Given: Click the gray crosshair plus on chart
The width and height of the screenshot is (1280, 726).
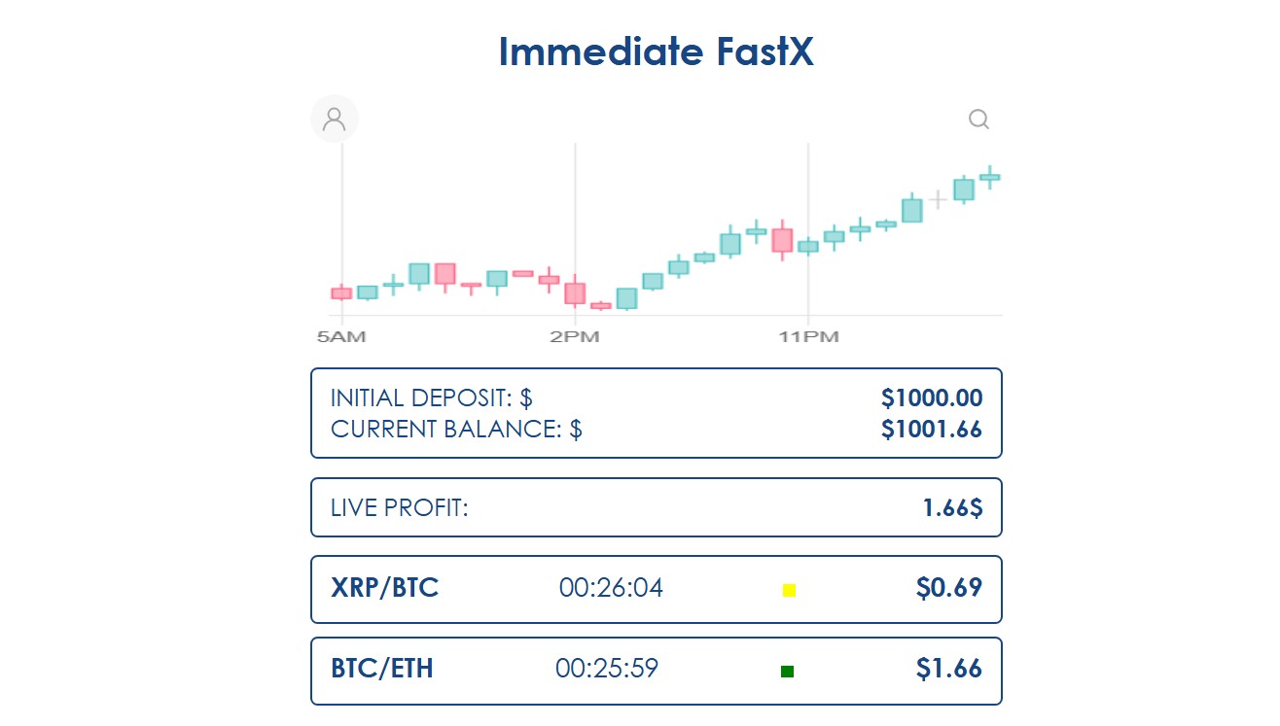Looking at the screenshot, I should [x=937, y=200].
